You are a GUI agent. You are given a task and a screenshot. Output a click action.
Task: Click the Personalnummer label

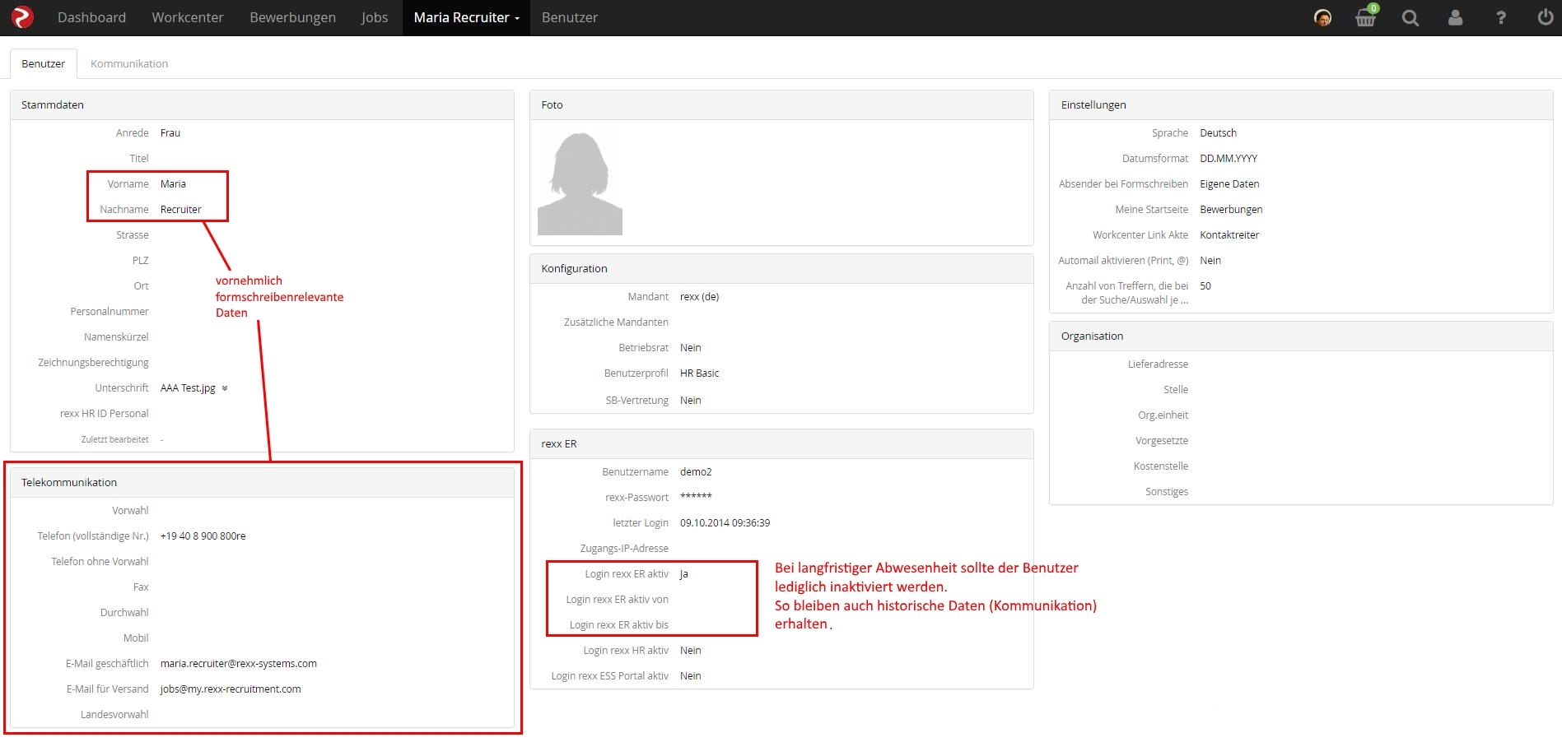point(110,311)
